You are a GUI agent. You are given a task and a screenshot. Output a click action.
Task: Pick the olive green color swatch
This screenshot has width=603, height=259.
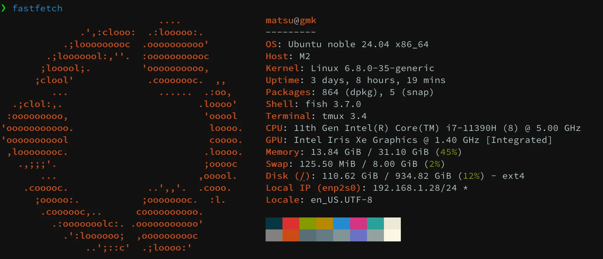(x=308, y=223)
